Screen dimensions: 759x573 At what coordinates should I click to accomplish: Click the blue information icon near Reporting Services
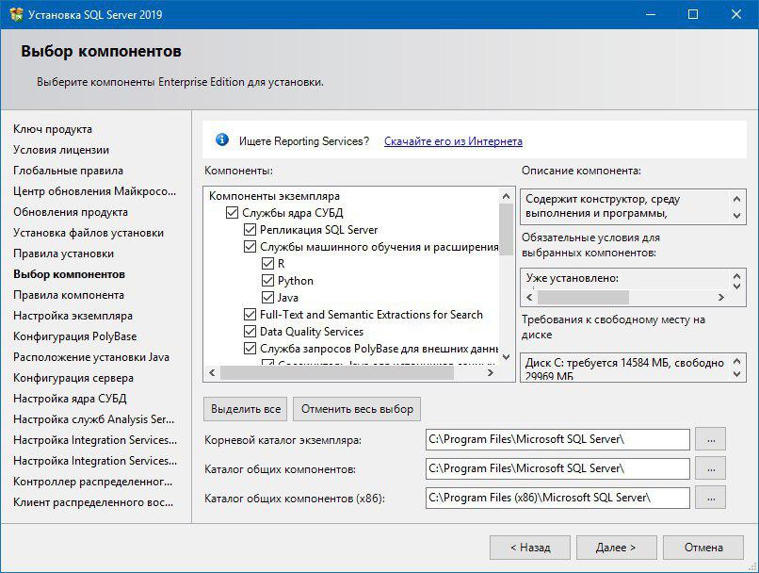[222, 140]
